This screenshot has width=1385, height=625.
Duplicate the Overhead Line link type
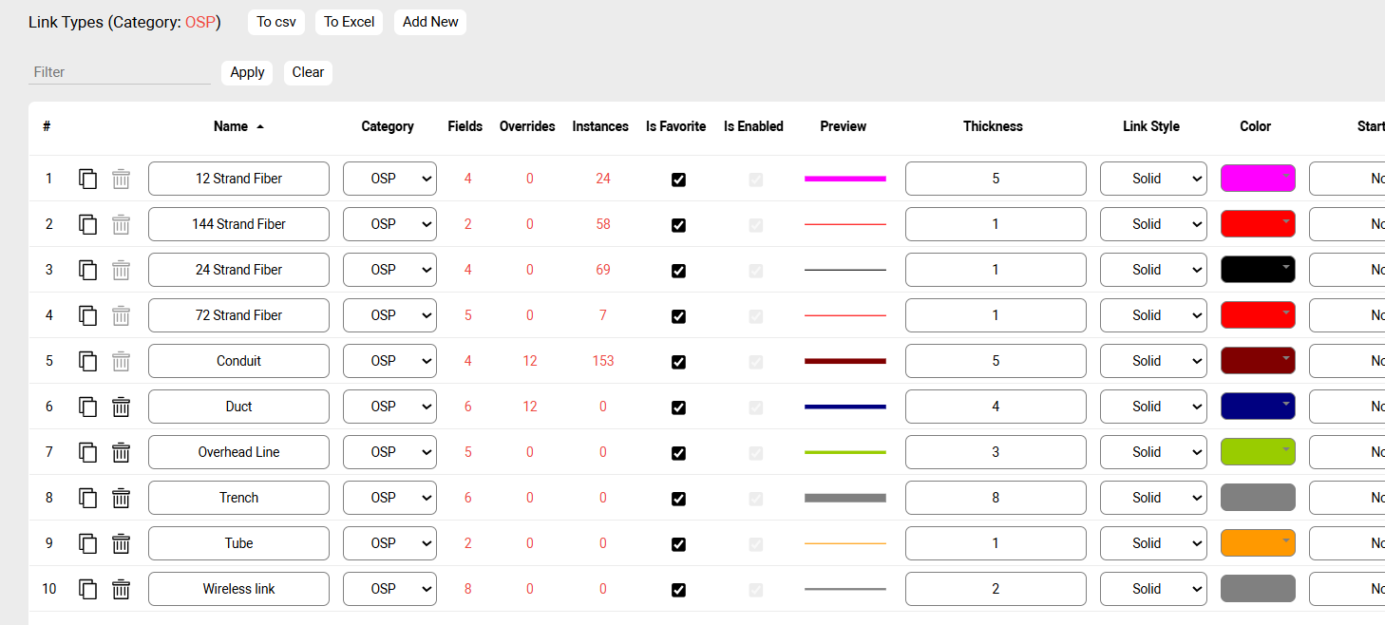click(88, 452)
